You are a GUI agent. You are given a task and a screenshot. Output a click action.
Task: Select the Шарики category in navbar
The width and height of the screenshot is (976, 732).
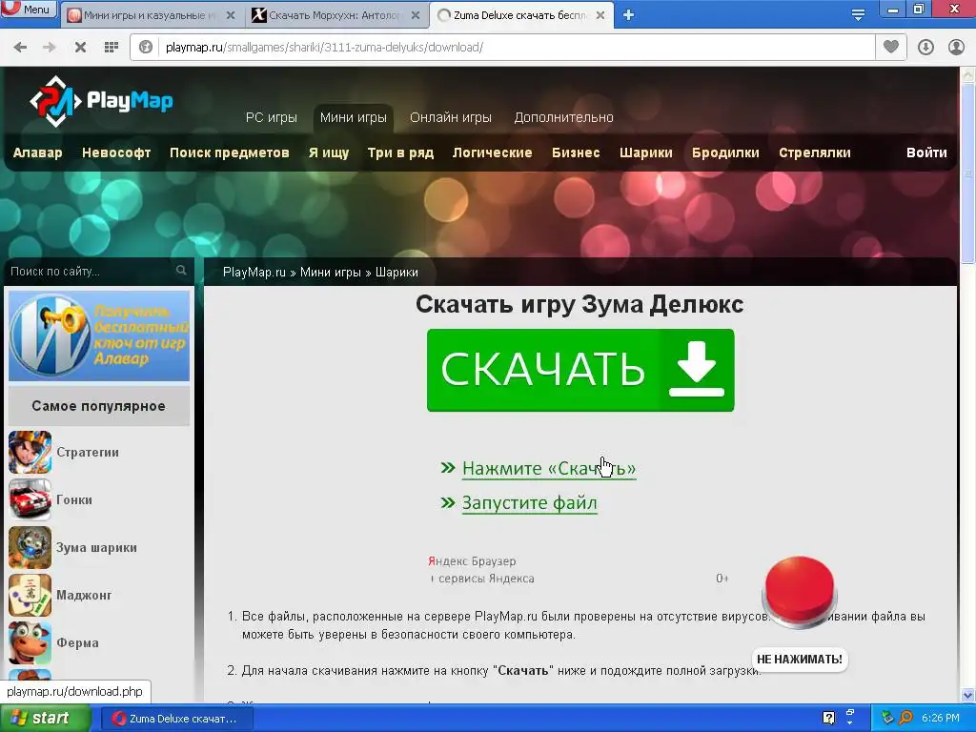tap(646, 153)
